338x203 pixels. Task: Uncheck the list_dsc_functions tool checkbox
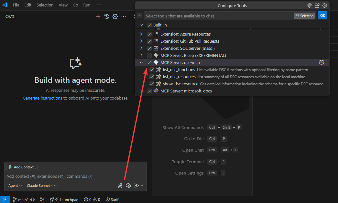(x=152, y=70)
